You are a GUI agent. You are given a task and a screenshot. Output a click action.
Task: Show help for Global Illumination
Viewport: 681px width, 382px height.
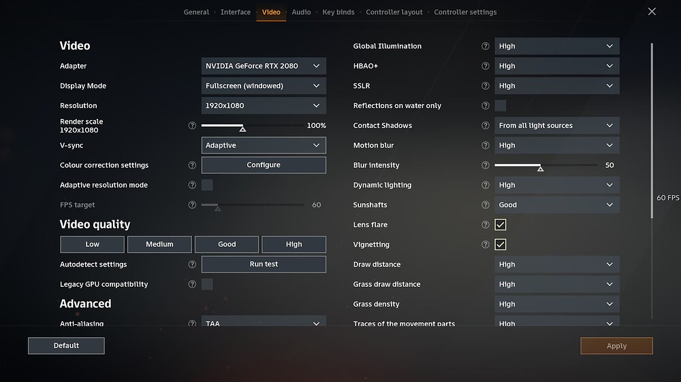(486, 46)
